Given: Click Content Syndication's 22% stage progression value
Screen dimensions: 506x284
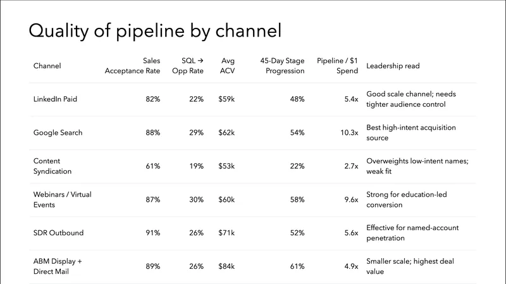Looking at the screenshot, I should (297, 166).
